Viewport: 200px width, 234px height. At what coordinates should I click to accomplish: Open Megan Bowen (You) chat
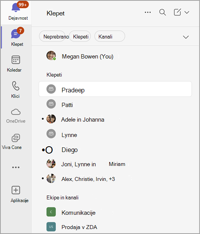click(115, 56)
